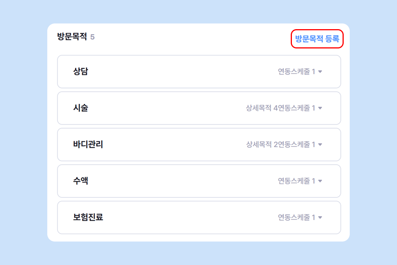Click the count 5 beside 방문목적
397x265 pixels.
point(92,37)
